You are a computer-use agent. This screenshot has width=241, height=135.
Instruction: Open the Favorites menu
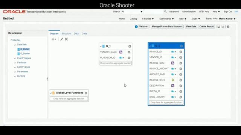click(148, 19)
